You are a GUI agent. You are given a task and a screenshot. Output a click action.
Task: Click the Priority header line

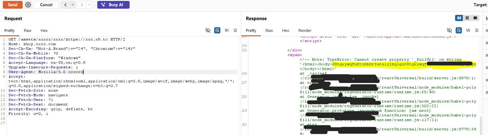click(28, 114)
